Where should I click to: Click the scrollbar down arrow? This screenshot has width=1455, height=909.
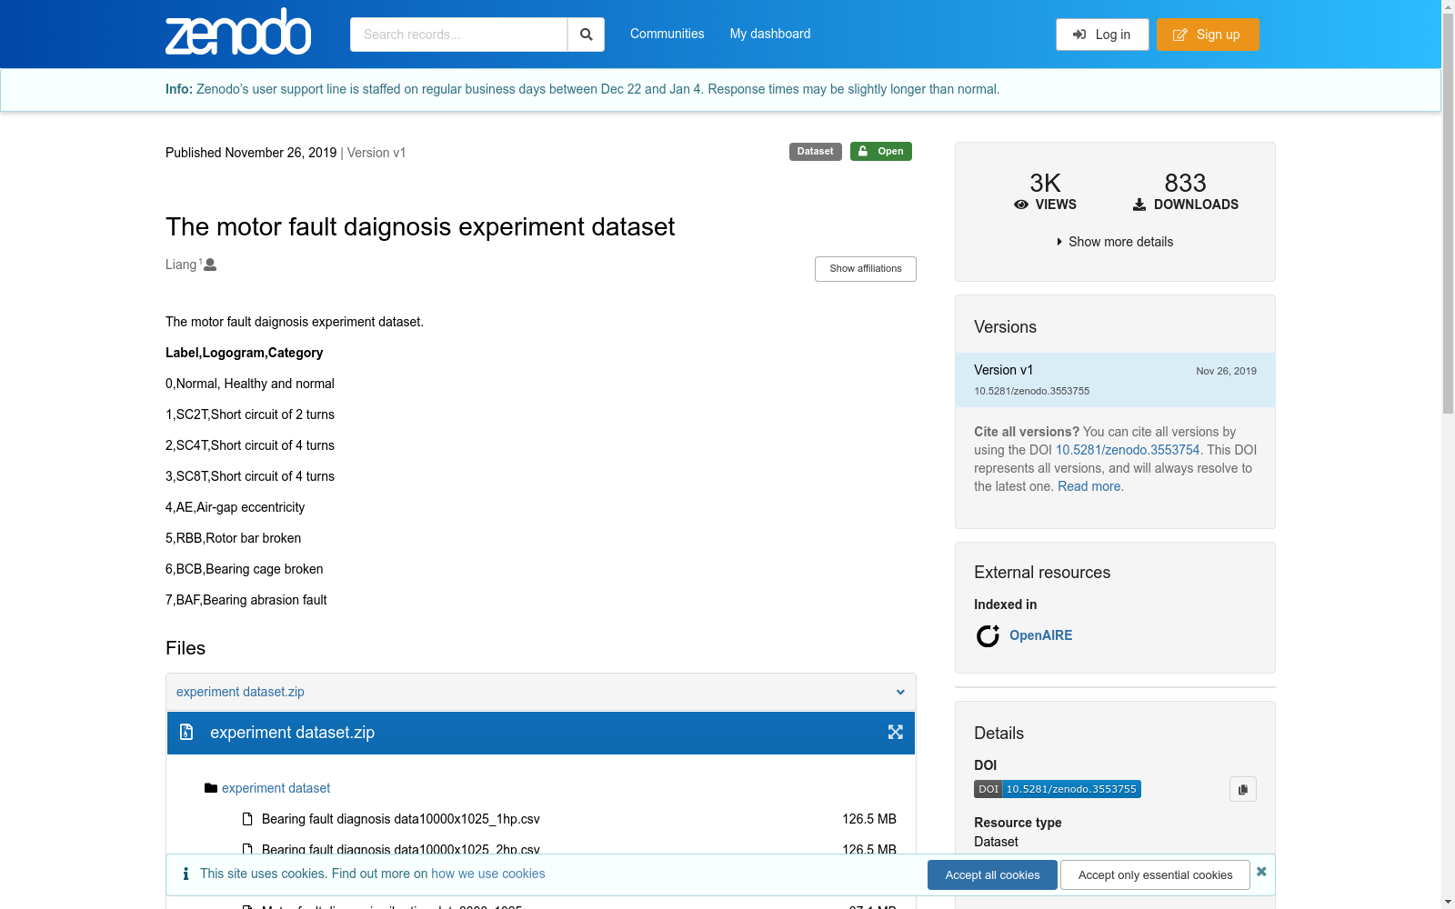click(1448, 903)
